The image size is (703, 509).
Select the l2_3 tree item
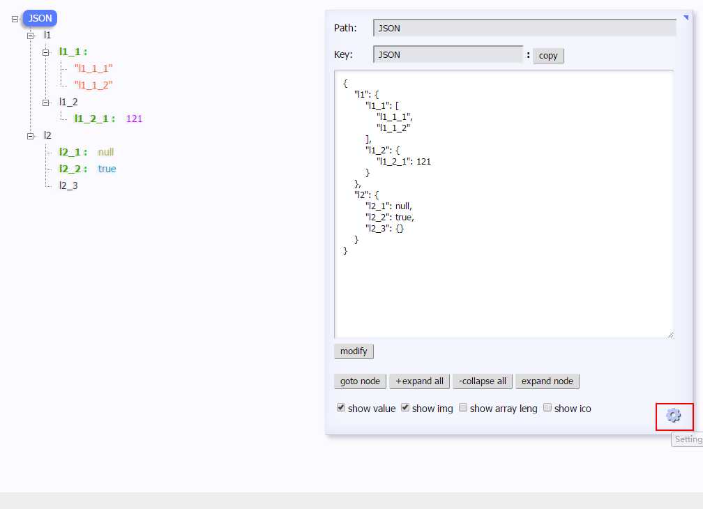coord(68,185)
